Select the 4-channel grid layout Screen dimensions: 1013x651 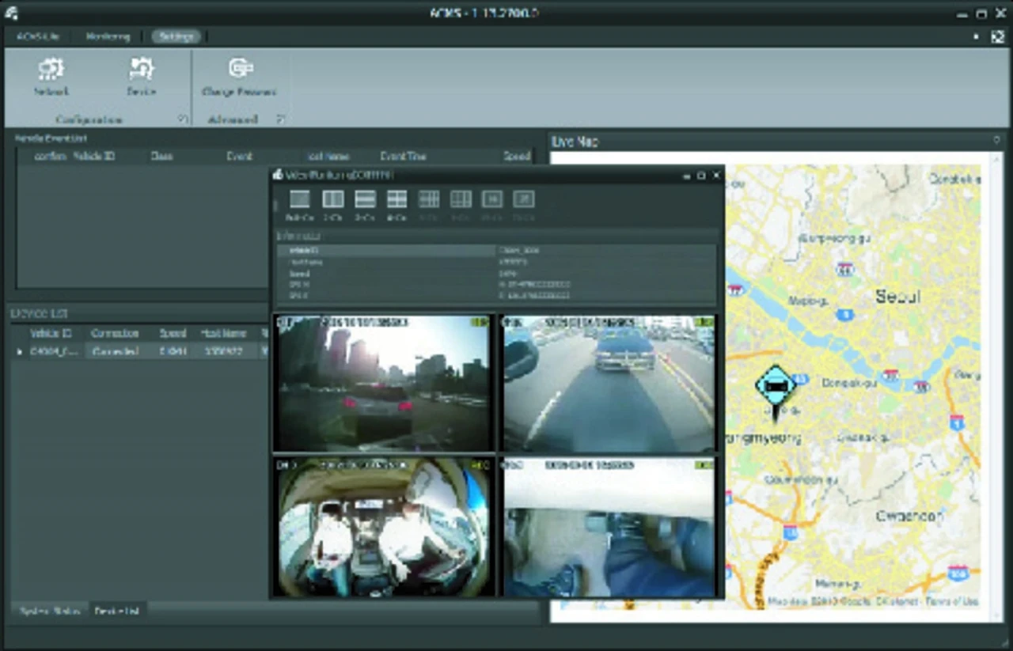tap(396, 200)
